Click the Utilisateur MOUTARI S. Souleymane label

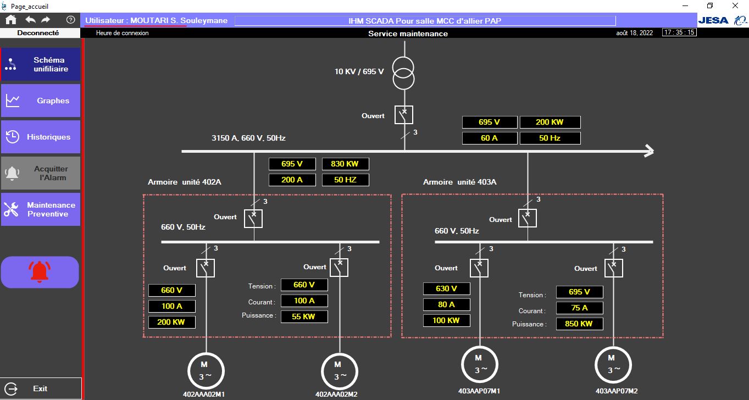click(x=157, y=20)
